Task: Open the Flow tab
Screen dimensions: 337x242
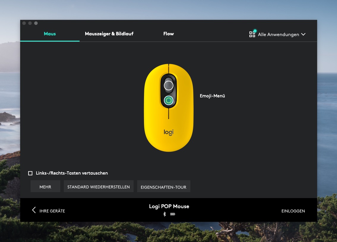Action: tap(169, 34)
